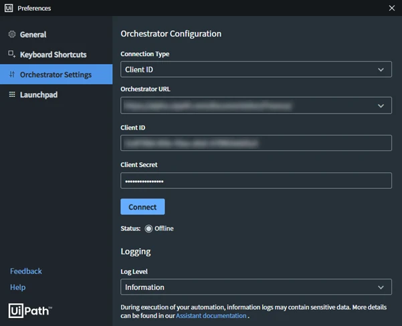Click the UiPath icon in title bar
Viewport: 402px width, 326px height.
9,8
